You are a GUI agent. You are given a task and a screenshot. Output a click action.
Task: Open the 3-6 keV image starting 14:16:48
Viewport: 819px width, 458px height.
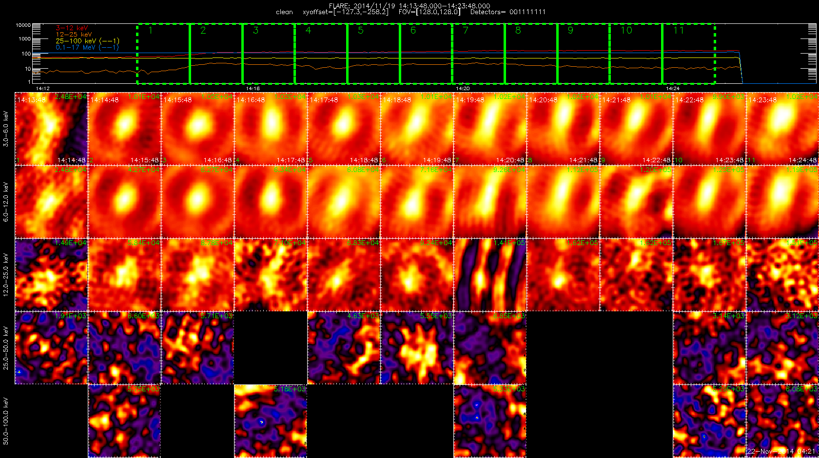click(x=271, y=129)
